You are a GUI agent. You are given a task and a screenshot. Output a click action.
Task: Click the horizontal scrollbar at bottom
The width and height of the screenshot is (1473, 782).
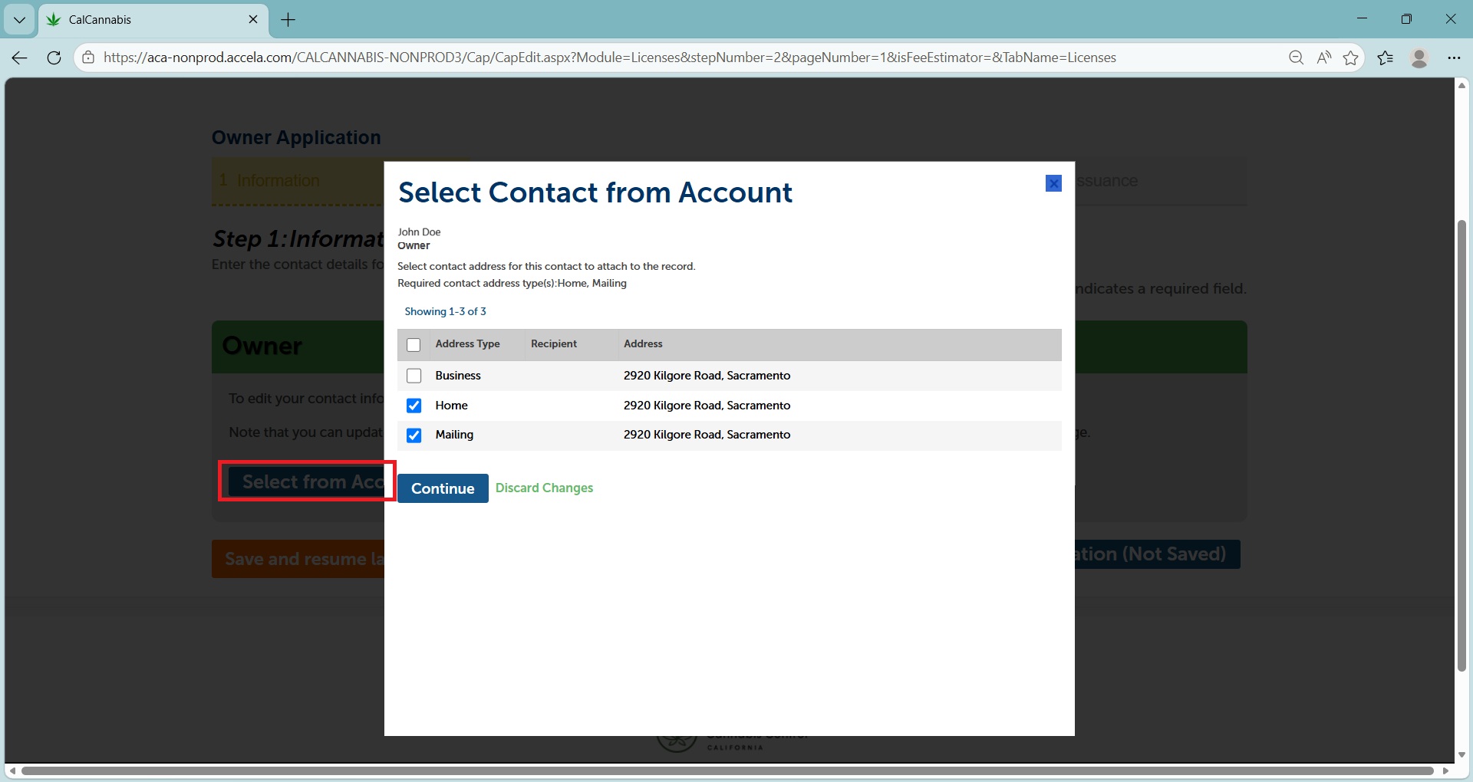coord(727,770)
